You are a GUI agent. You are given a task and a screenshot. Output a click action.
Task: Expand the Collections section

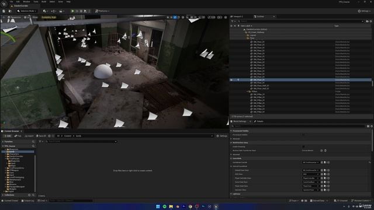tap(3, 195)
